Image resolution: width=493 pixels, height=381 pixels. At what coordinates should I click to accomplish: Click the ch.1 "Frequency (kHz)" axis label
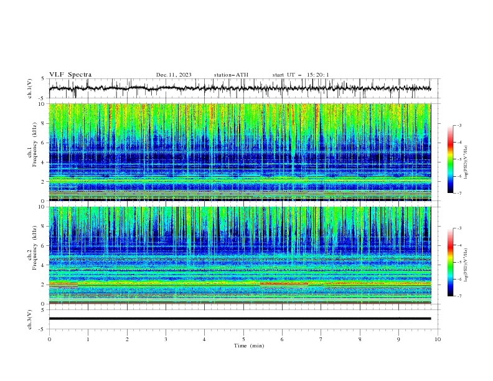point(35,143)
